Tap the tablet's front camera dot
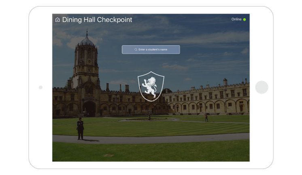The width and height of the screenshot is (302, 175). pyautogui.click(x=40, y=87)
